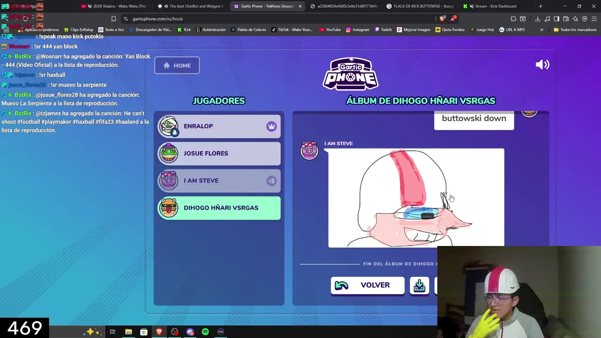
Task: Open the Twitch bookmark
Action: [x=383, y=30]
